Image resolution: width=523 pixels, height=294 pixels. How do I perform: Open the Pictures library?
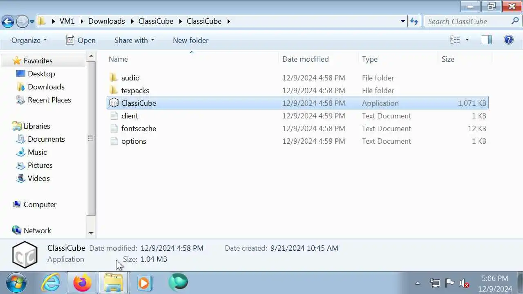tap(40, 165)
